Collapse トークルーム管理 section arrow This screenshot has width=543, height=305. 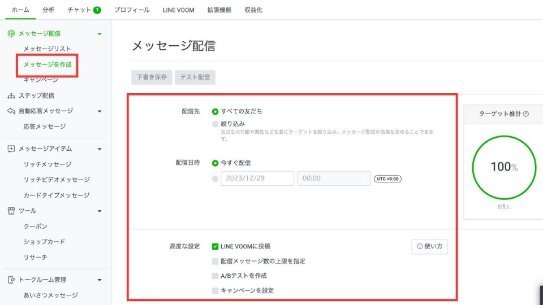click(x=100, y=280)
